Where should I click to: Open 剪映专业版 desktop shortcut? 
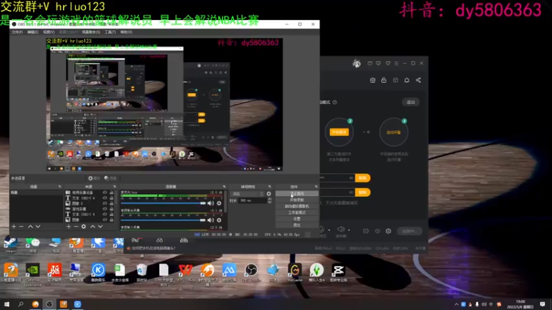tap(339, 273)
